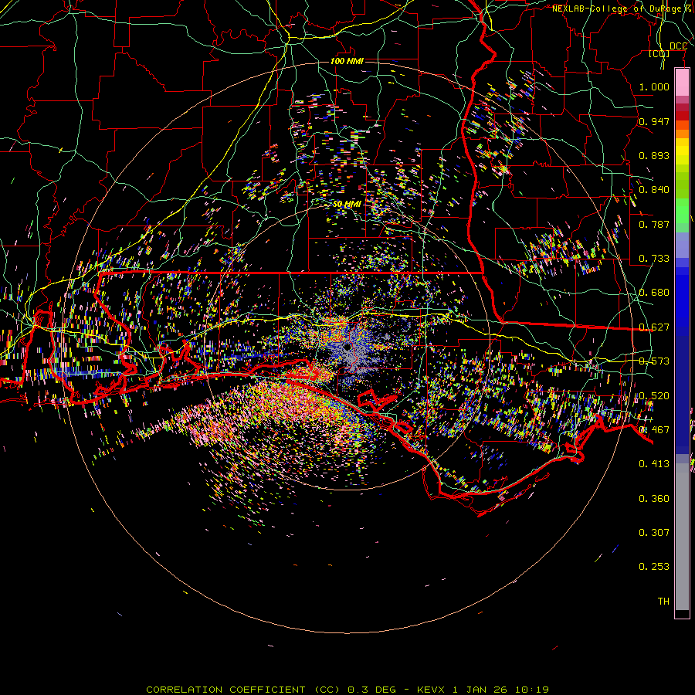Click the DCC label above the color bar
This screenshot has width=695, height=695.
[x=678, y=46]
